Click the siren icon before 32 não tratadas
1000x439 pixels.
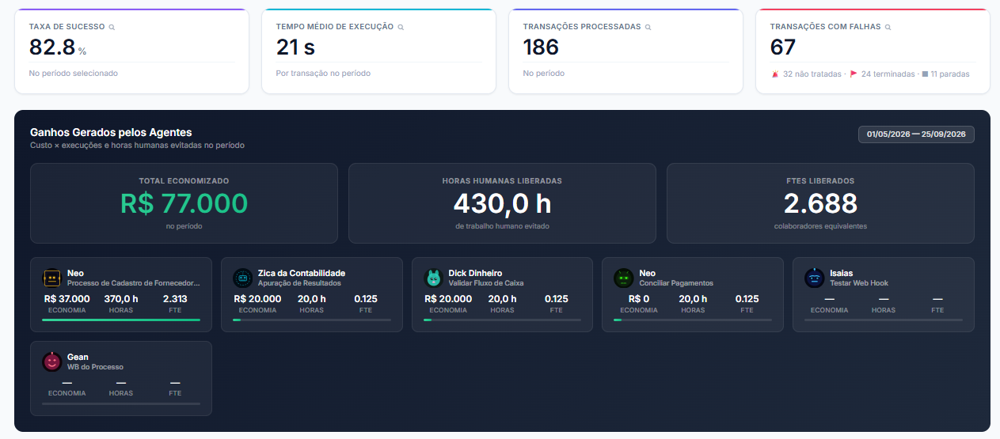pos(775,74)
